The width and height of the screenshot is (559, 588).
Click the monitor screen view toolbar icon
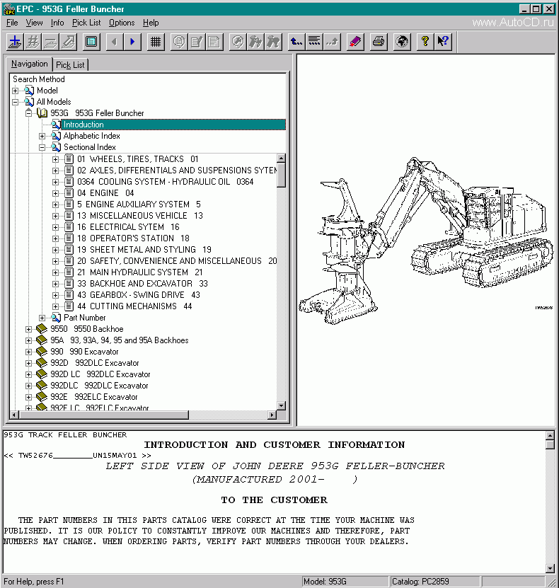pyautogui.click(x=91, y=42)
